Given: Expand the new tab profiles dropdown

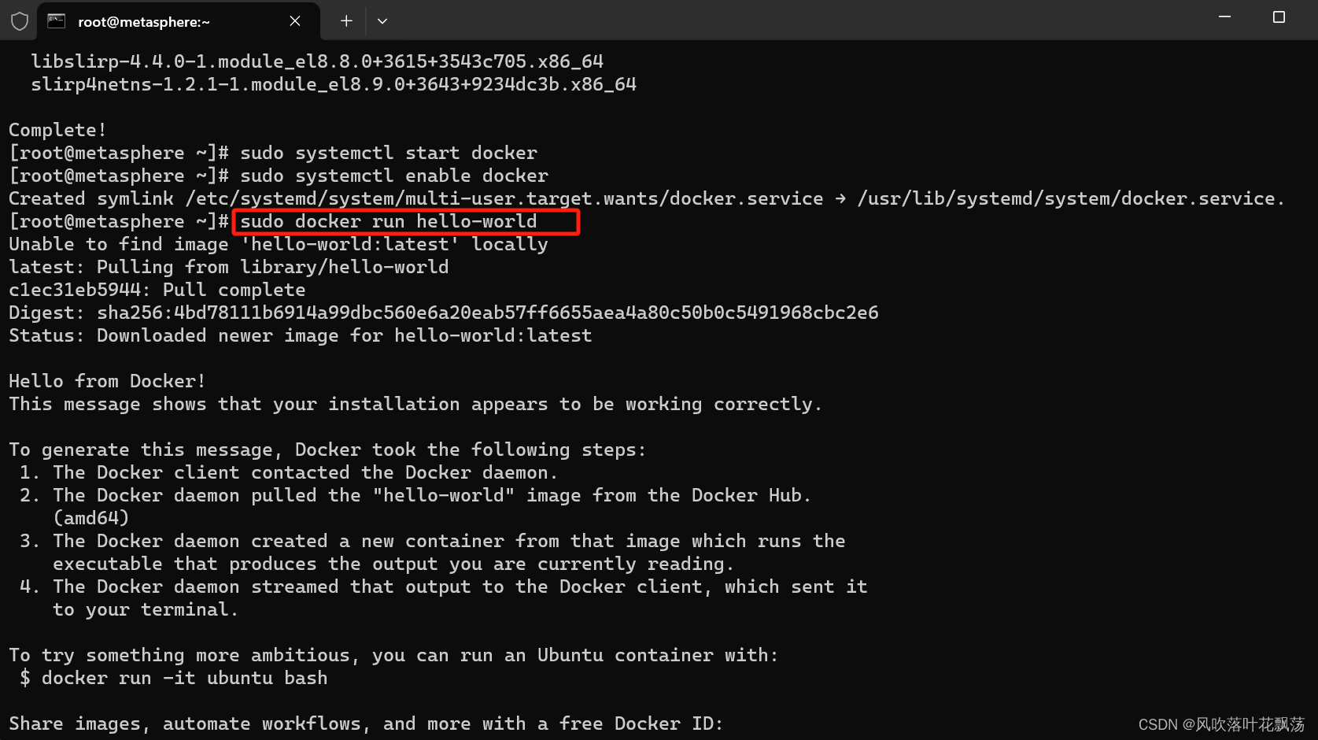Looking at the screenshot, I should pyautogui.click(x=382, y=21).
